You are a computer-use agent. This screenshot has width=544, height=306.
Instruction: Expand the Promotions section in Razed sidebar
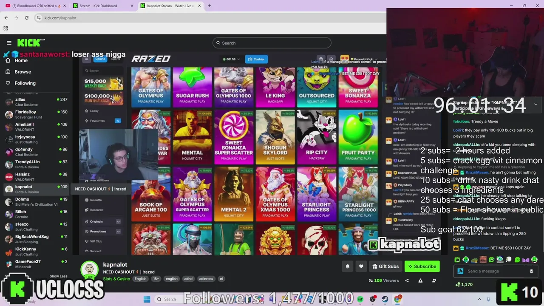(118, 231)
